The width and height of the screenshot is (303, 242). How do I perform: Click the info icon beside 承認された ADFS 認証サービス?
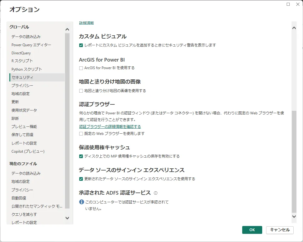coord(155,193)
